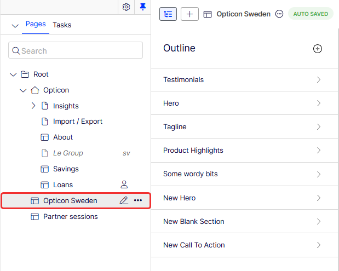Open the Savings page
The image size is (339, 271).
tap(66, 169)
